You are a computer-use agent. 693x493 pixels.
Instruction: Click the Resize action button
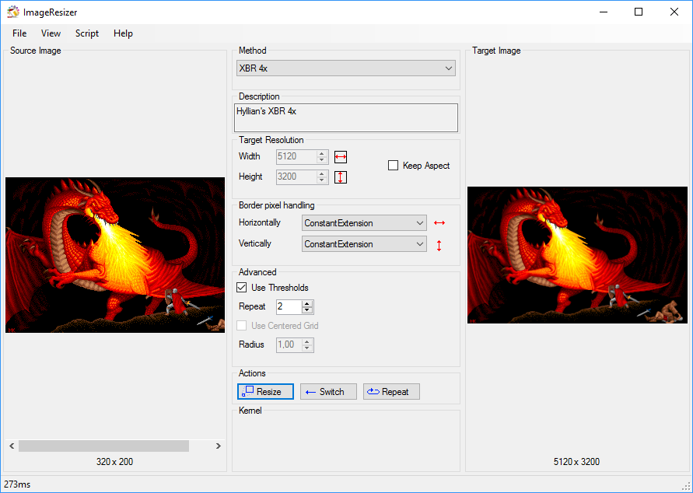point(265,391)
